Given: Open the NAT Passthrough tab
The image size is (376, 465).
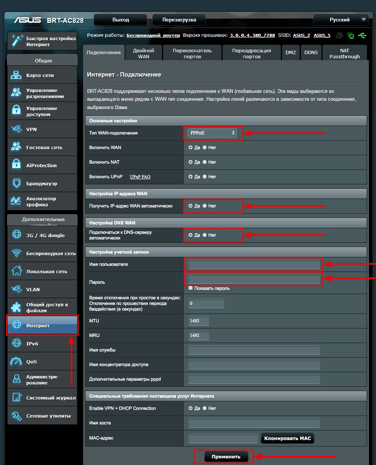Looking at the screenshot, I should pos(345,53).
